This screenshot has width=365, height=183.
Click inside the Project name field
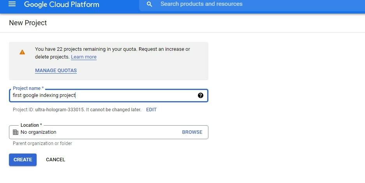coord(109,95)
